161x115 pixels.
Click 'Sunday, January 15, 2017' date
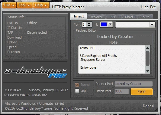coord(48,90)
